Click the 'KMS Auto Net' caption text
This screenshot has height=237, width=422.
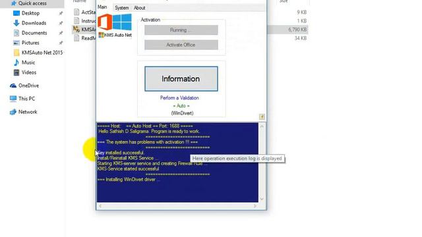point(118,35)
